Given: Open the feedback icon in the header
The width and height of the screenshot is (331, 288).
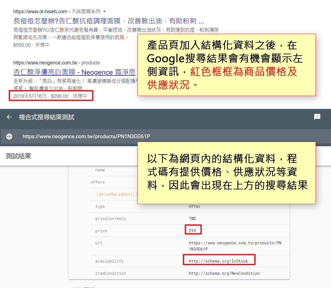Looking at the screenshot, I should coord(317,117).
